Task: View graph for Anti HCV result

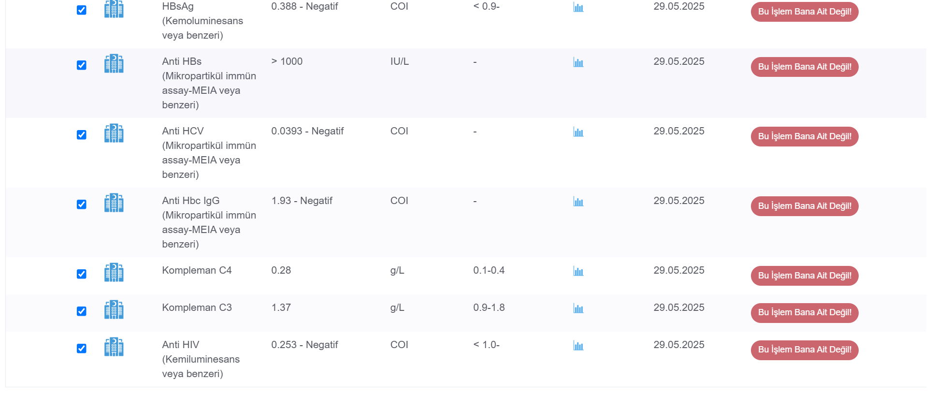Action: click(578, 132)
